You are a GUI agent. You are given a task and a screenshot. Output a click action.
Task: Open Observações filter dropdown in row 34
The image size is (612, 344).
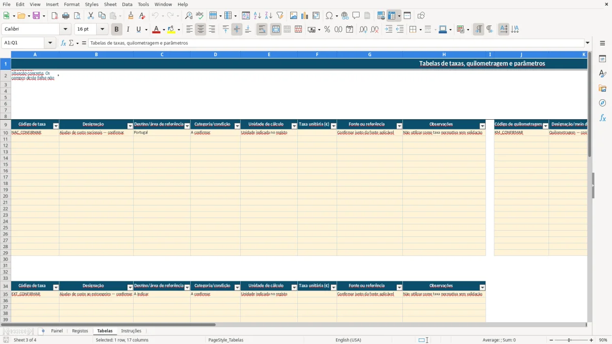(482, 287)
